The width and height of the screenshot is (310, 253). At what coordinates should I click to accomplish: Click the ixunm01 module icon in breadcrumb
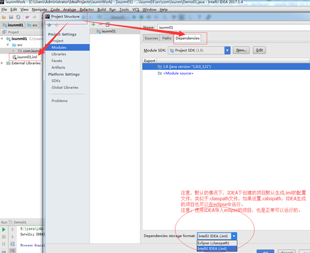[4, 25]
